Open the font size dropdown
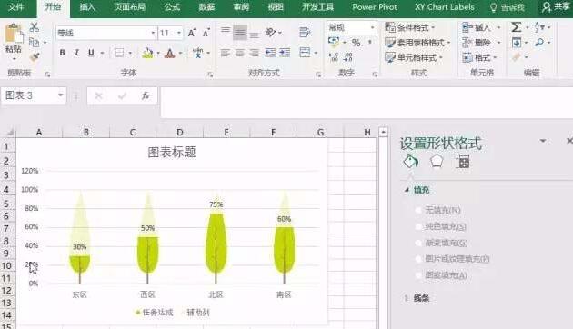 pyautogui.click(x=179, y=33)
